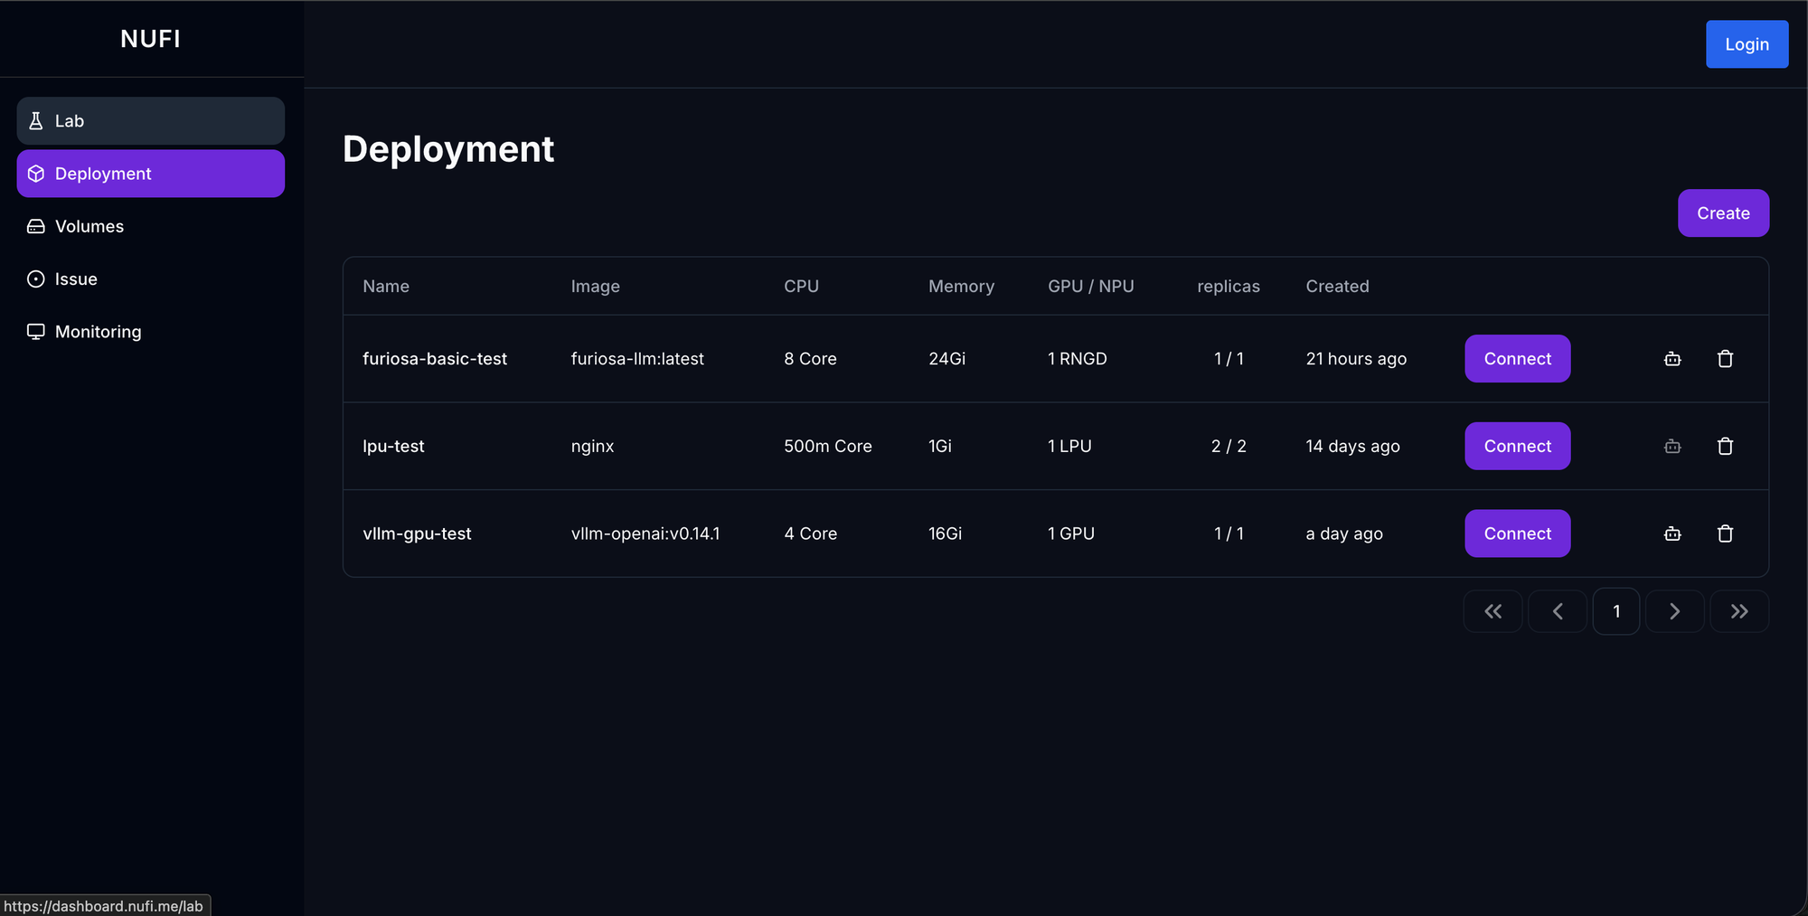Click the Login button

click(1747, 43)
